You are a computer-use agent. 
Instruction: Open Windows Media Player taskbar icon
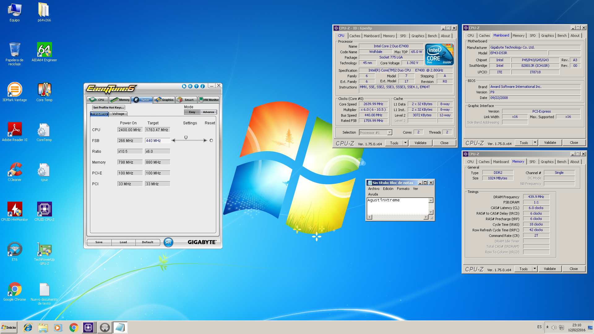[58, 328]
